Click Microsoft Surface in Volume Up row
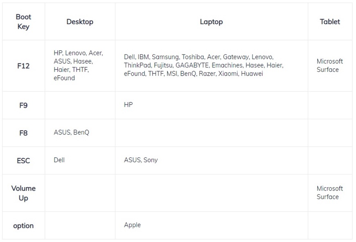 click(329, 193)
